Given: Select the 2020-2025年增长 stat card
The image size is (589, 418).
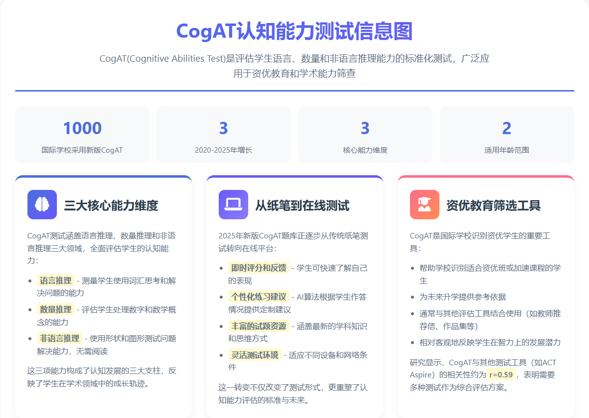Looking at the screenshot, I should [x=224, y=135].
